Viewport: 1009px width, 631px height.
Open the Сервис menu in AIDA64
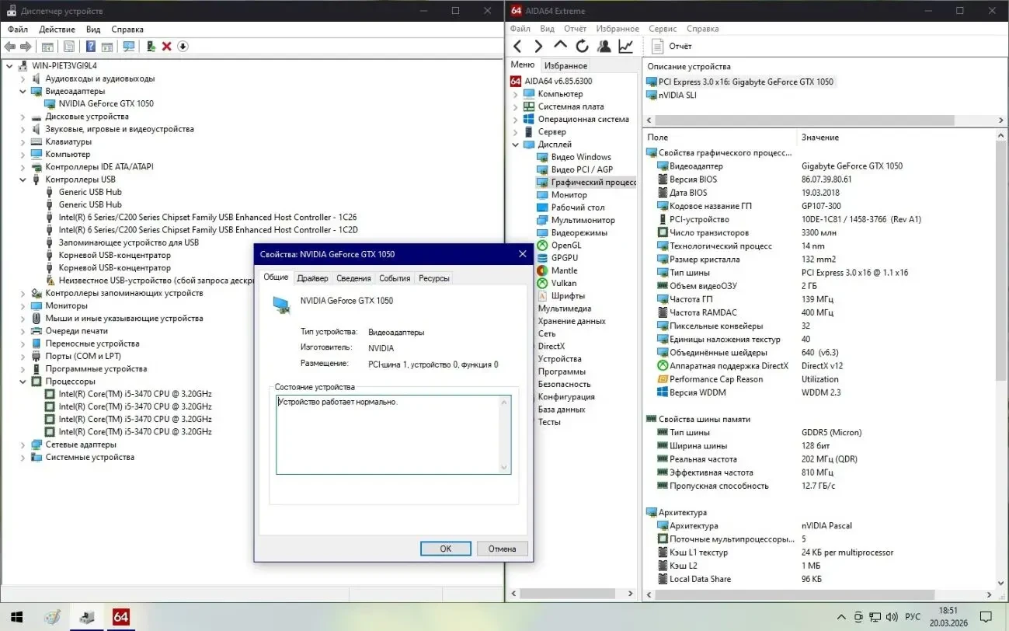663,29
